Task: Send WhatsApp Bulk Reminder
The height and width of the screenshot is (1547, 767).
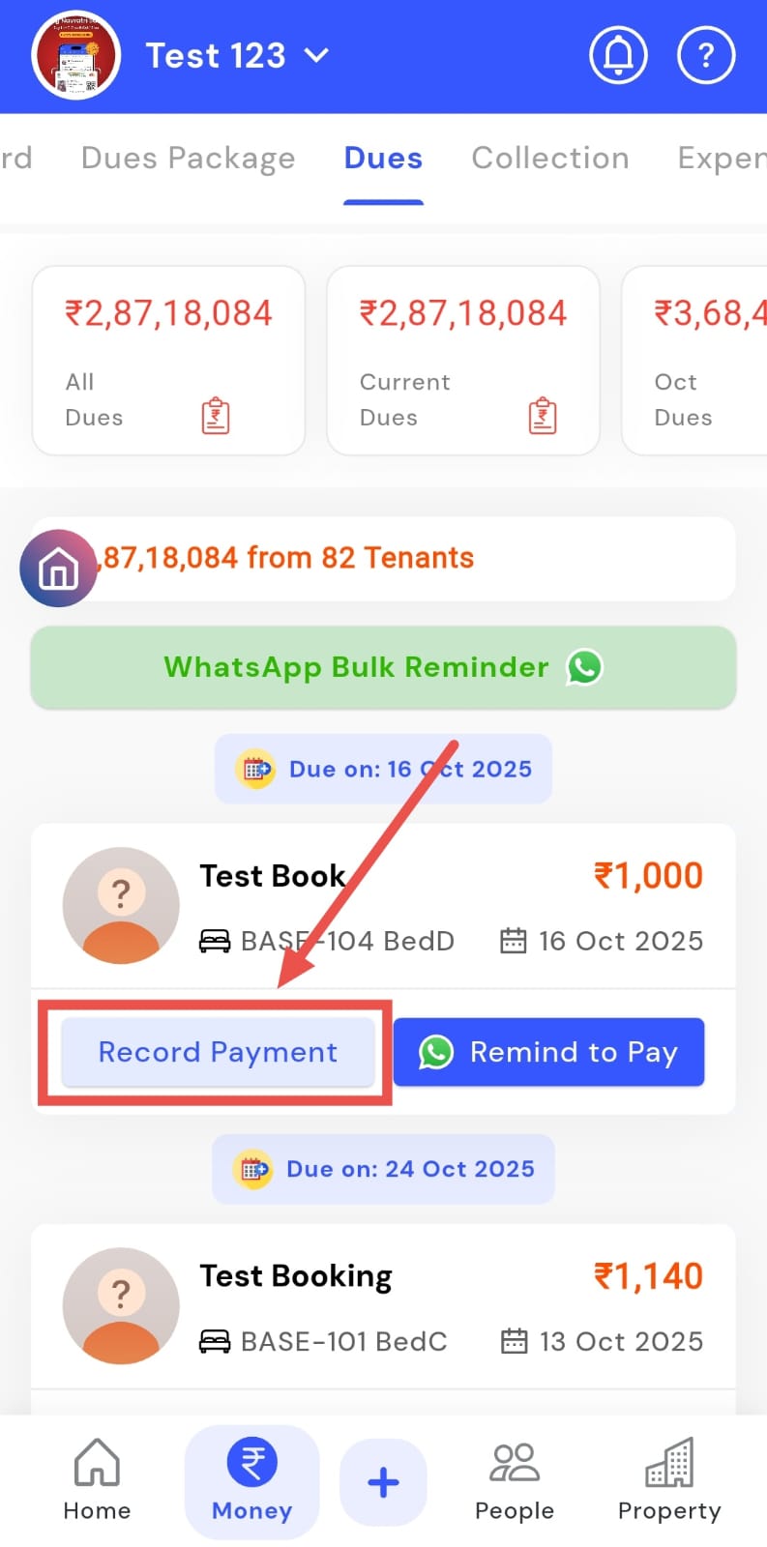Action: click(383, 667)
